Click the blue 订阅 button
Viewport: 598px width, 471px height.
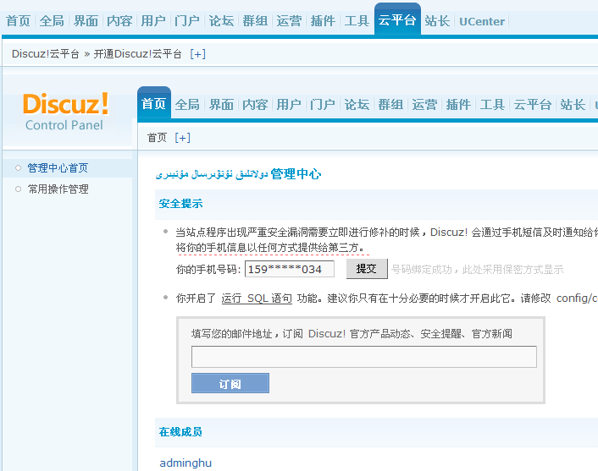click(230, 383)
